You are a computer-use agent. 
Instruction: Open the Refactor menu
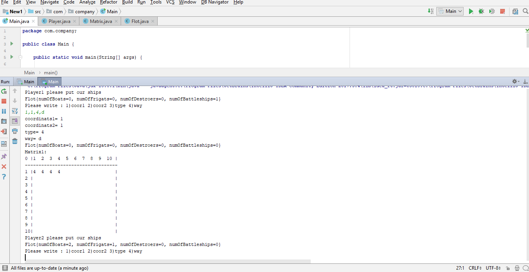tap(109, 2)
